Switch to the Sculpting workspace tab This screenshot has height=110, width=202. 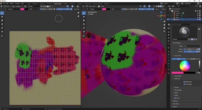42,4
